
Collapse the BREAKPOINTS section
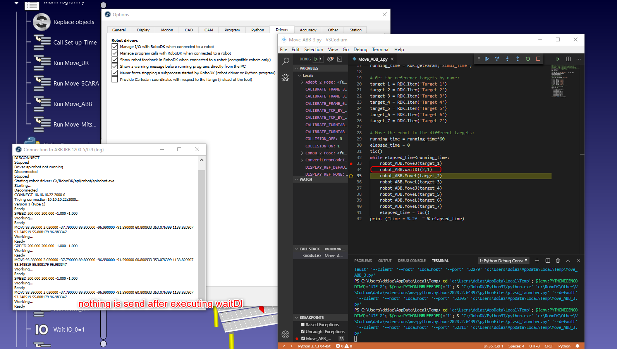point(321,317)
